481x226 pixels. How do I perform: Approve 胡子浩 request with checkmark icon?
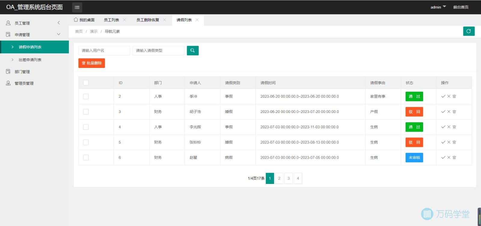click(443, 112)
